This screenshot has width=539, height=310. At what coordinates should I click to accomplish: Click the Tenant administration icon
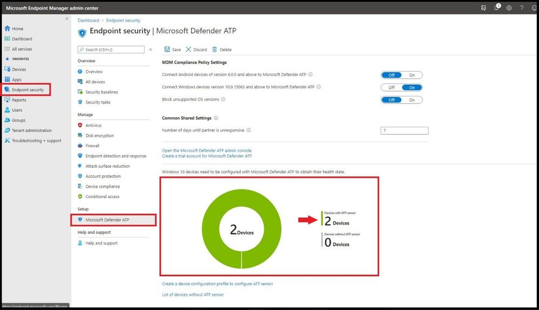click(x=7, y=130)
